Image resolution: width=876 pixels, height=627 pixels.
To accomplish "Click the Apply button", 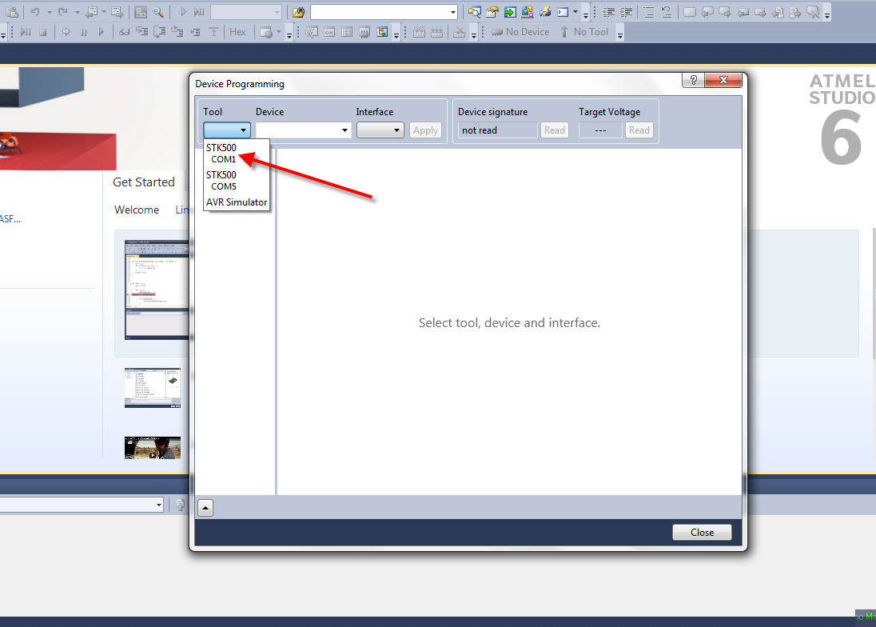I will tap(425, 130).
